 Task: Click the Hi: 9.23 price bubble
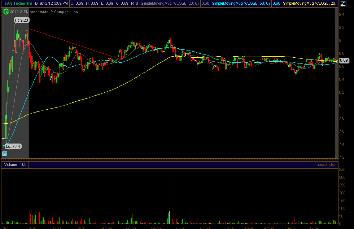(21, 20)
